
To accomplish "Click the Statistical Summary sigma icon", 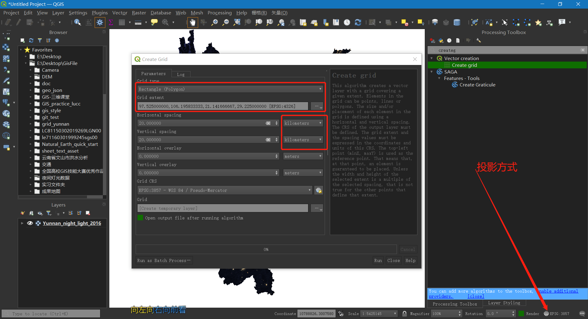I will point(111,22).
